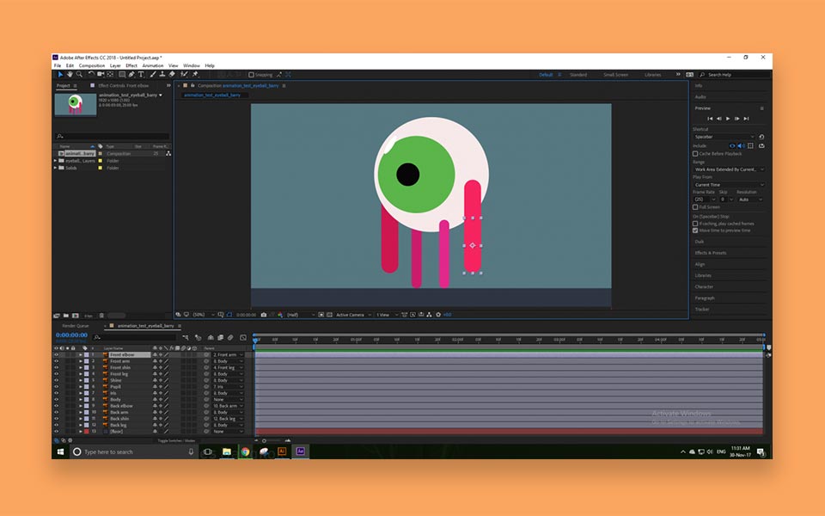Enable the Snapping checkbox
The image size is (825, 516).
pyautogui.click(x=251, y=75)
